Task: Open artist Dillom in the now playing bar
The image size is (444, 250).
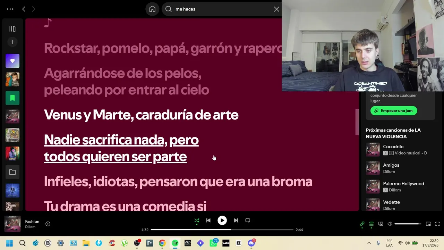Action: (30, 227)
